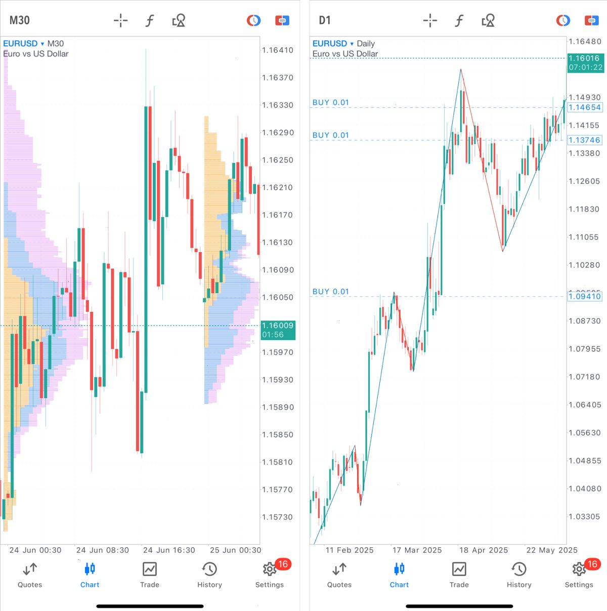Activate crosshair tool on D1 chart

pyautogui.click(x=430, y=21)
